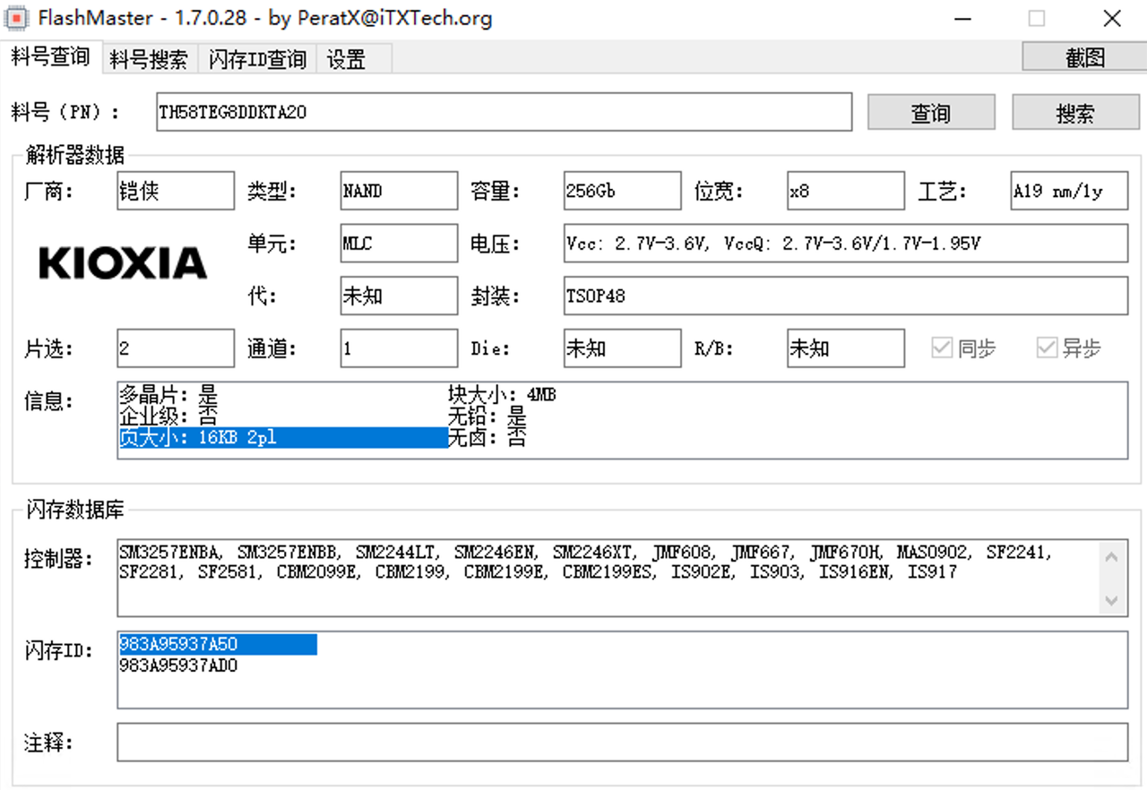Screen dimensions: 1147x790
Task: Click the 代 field showing 未知
Action: point(399,296)
